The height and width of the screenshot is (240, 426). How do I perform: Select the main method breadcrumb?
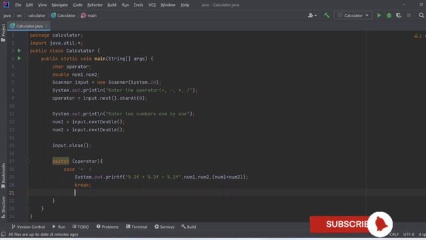click(89, 16)
